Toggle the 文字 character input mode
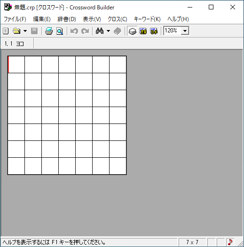This screenshot has width=244, height=247. pos(143,31)
